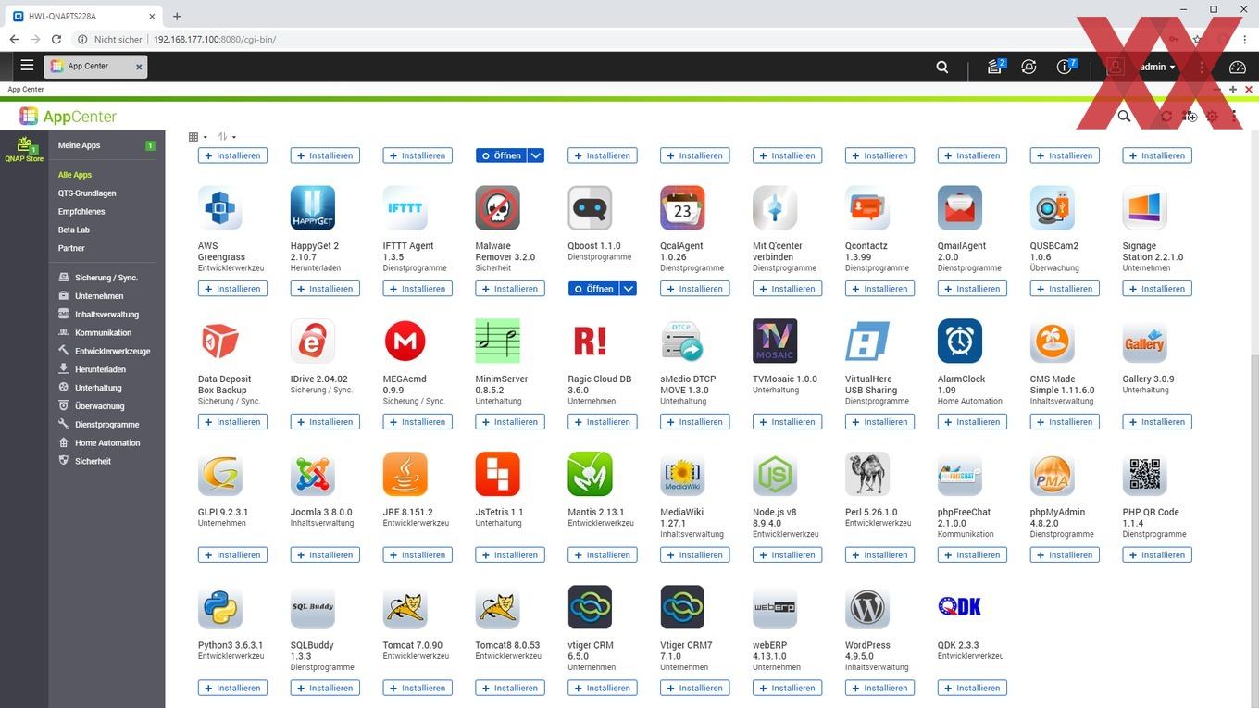Click the AWS Greengrass app icon
This screenshot has height=708, width=1259.
pos(220,207)
